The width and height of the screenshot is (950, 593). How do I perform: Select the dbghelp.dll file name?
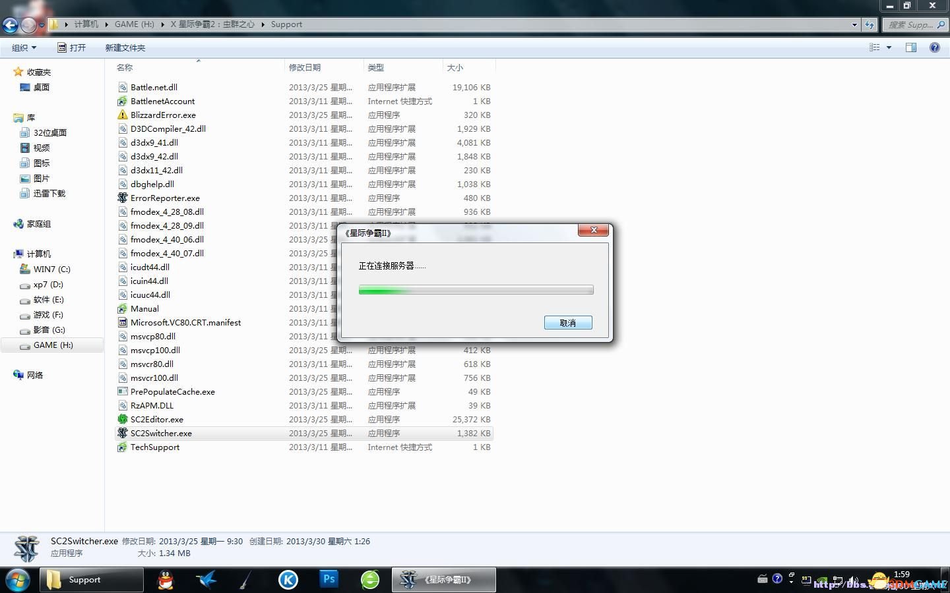tap(152, 184)
